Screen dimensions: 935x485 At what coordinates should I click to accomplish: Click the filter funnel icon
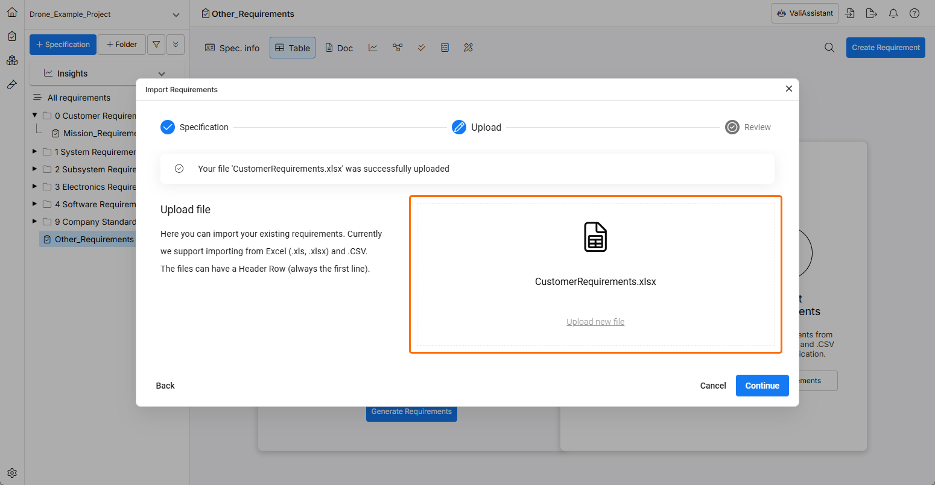point(156,45)
